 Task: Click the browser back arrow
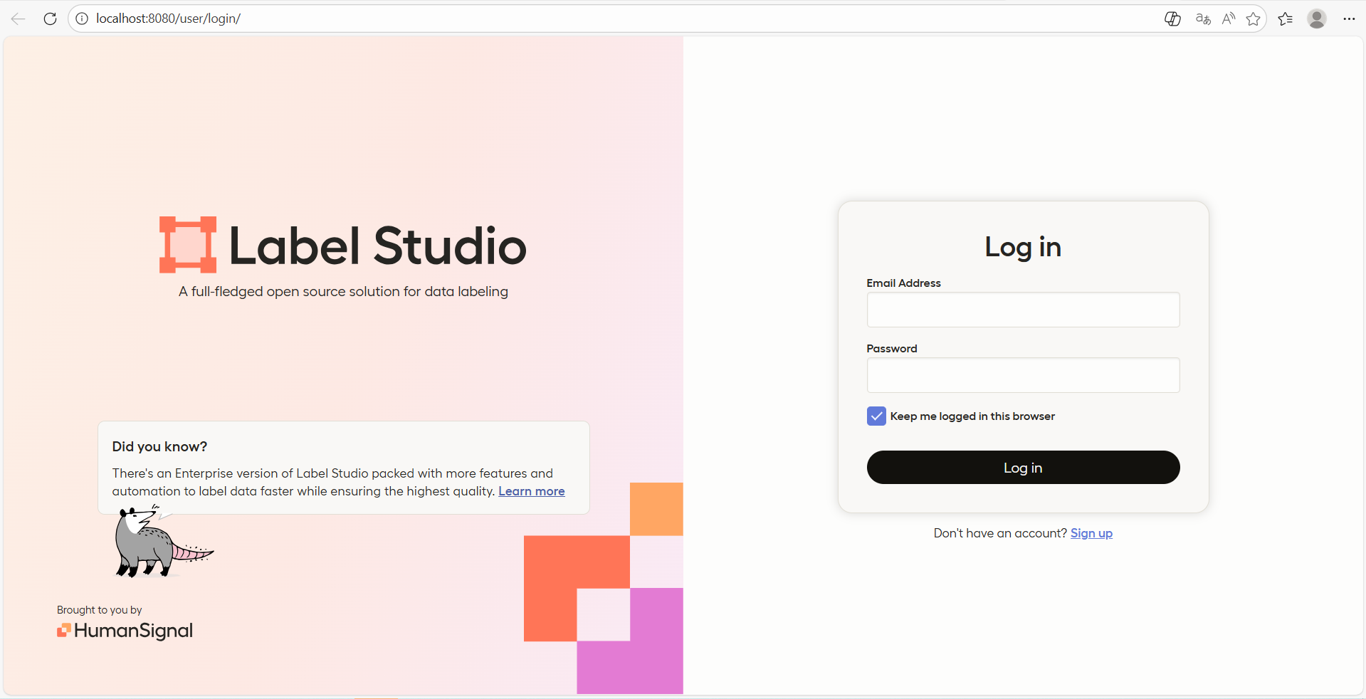pyautogui.click(x=19, y=19)
